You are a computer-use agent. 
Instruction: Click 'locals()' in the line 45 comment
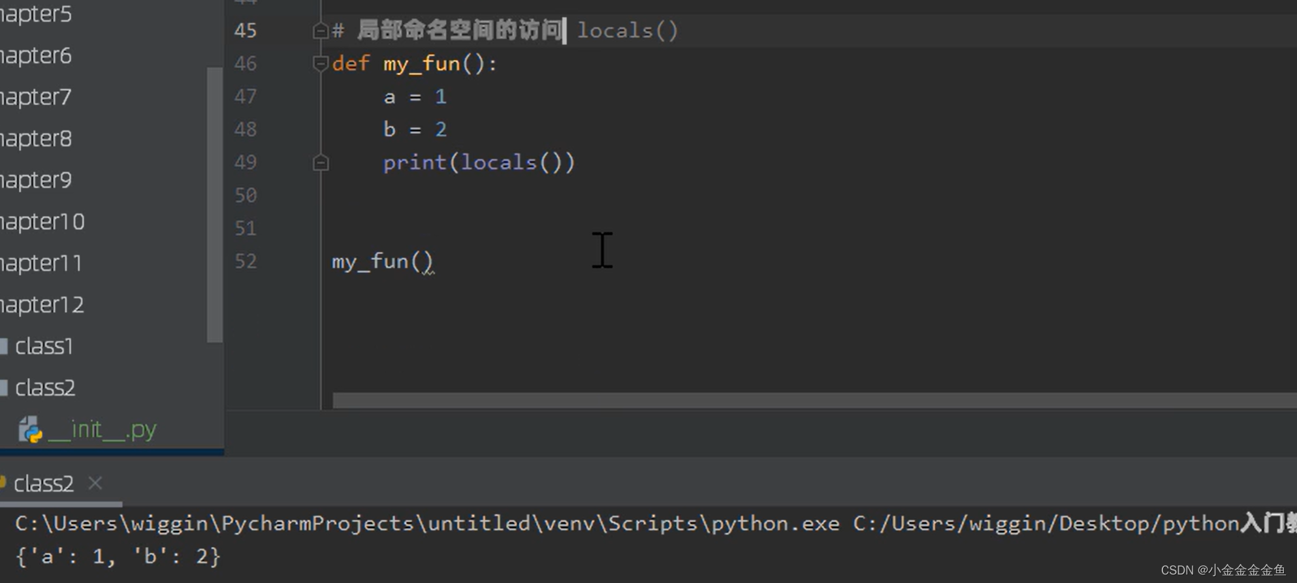628,31
